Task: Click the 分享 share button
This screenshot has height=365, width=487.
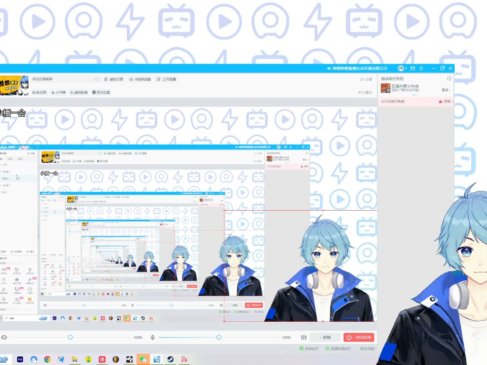Action: coord(366,79)
